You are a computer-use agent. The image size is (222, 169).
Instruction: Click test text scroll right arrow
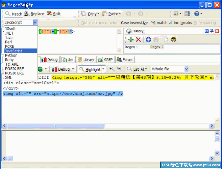212,126
